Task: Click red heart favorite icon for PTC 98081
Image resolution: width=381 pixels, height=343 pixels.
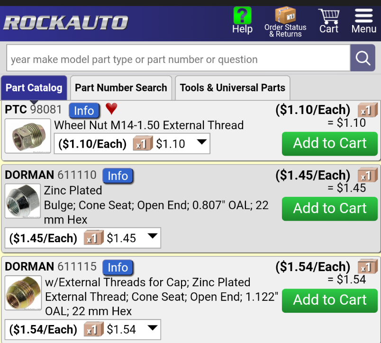Action: (111, 108)
